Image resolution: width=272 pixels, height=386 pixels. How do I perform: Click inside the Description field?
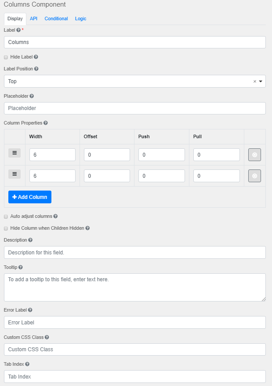point(132,252)
